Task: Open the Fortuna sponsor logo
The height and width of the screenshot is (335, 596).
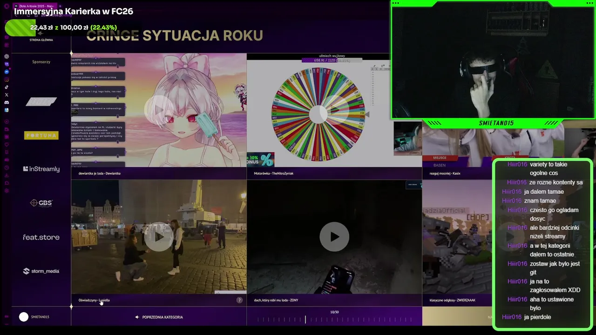Action: click(x=41, y=135)
